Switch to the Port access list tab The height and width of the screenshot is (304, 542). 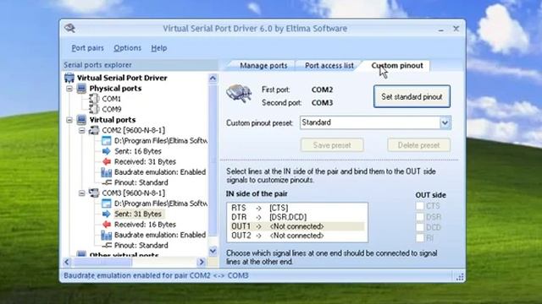pos(329,66)
